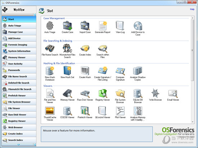Click the main panel scrollbar up arrow
Screen dimensions: 198x148
193,18
